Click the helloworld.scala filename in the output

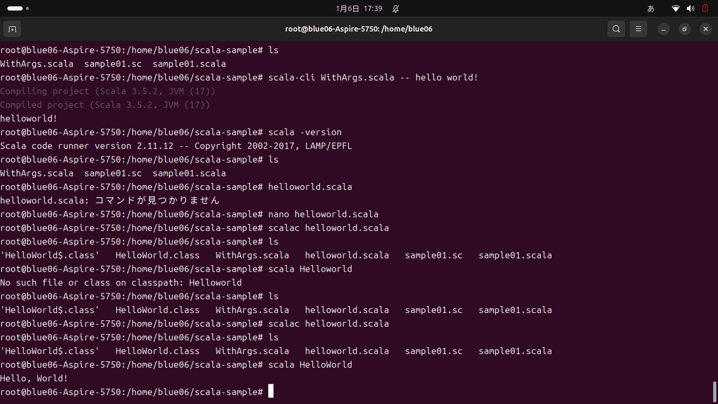click(346, 255)
